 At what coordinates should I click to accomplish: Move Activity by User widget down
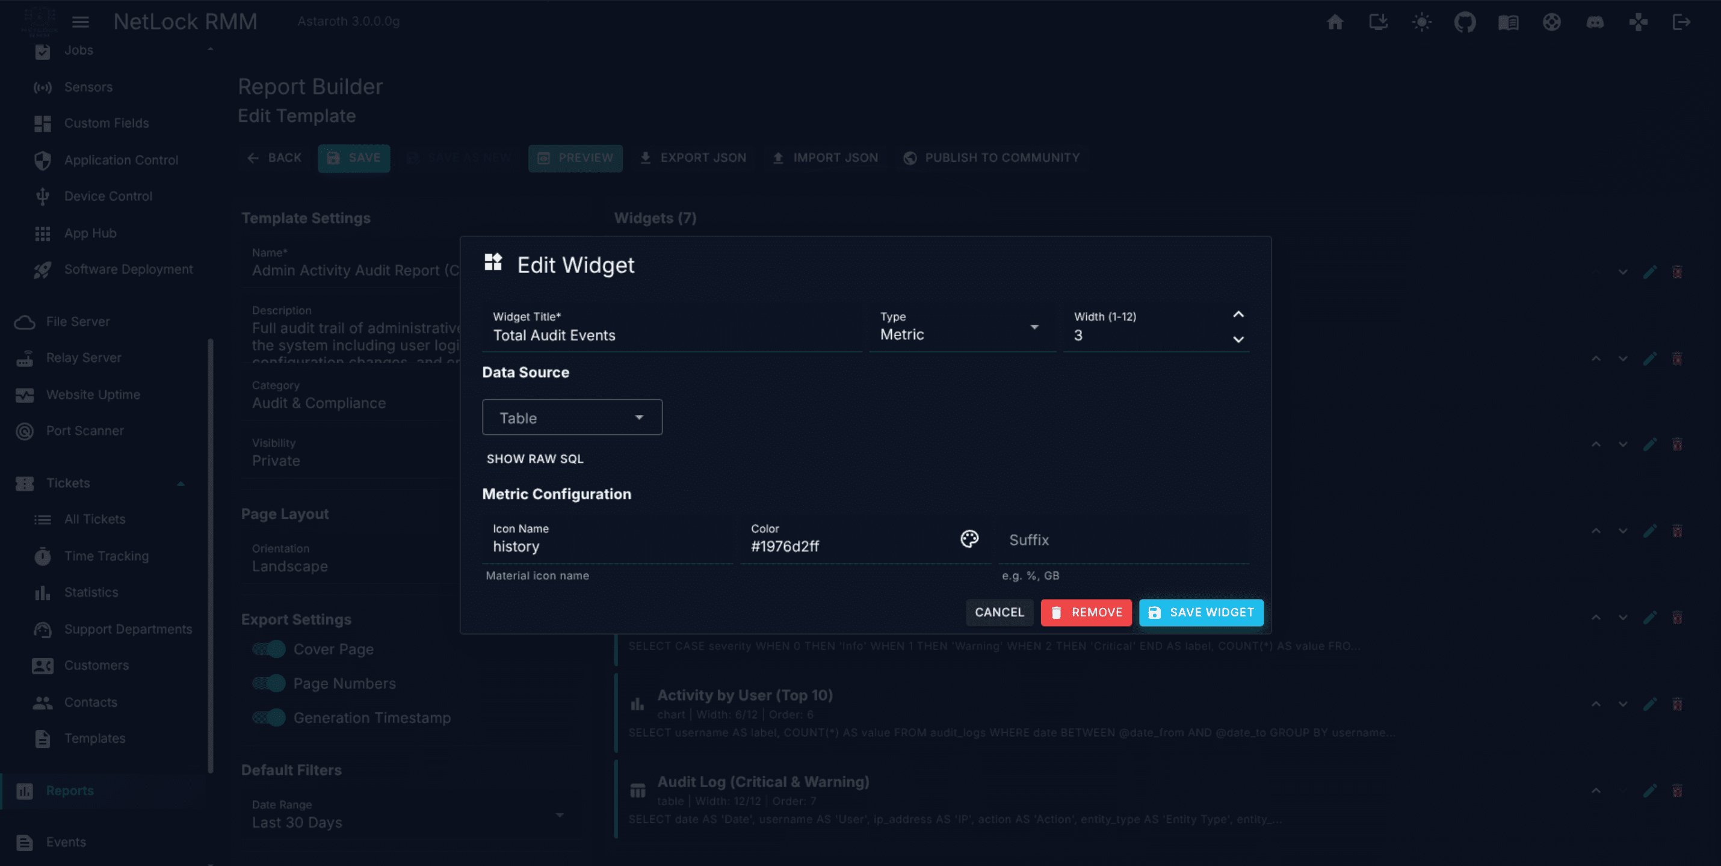[1623, 704]
